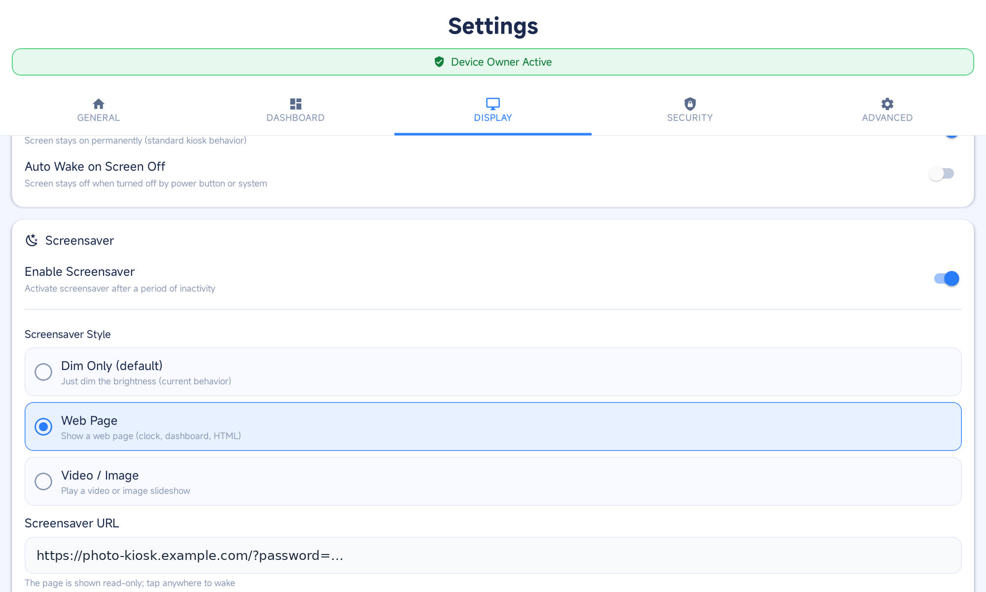Screen dimensions: 986x592
Task: Click the Screensaver URL label
Action: point(72,523)
